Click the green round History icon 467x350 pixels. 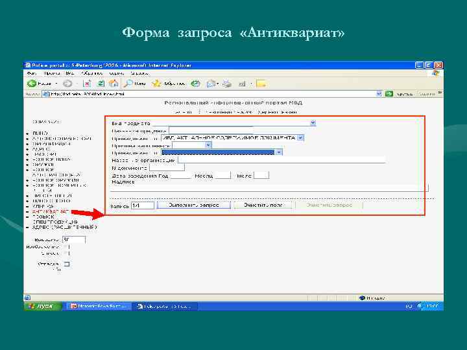[195, 84]
